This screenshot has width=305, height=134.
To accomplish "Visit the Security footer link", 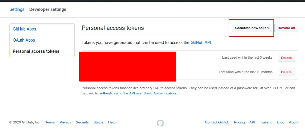I will [82, 122].
